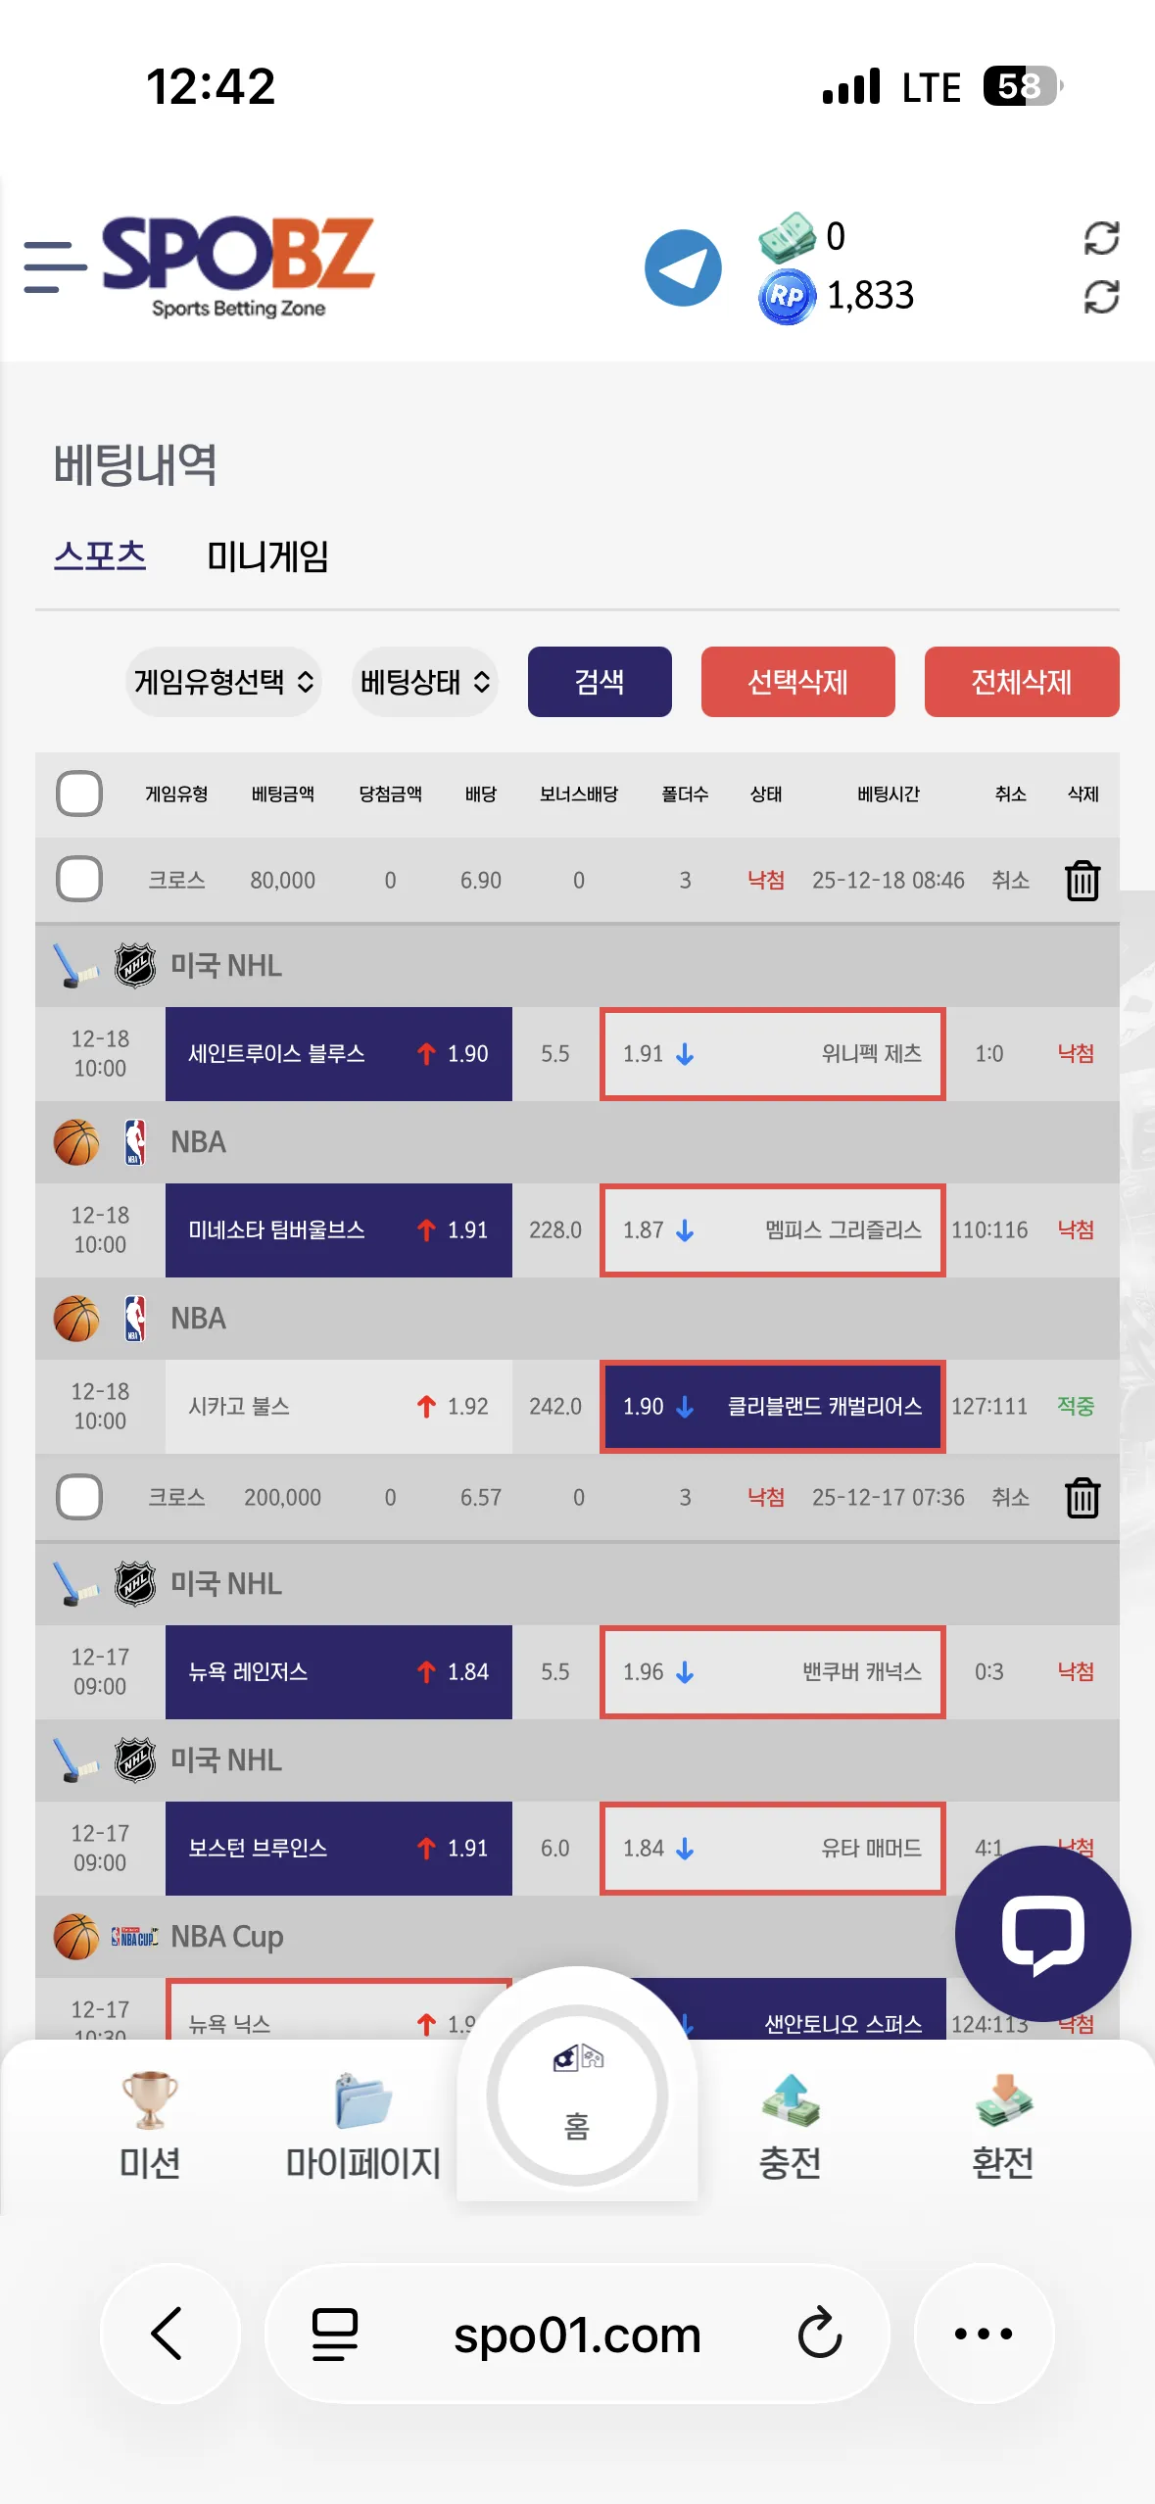
Task: Expand the 베팅상태 dropdown
Action: tap(425, 682)
